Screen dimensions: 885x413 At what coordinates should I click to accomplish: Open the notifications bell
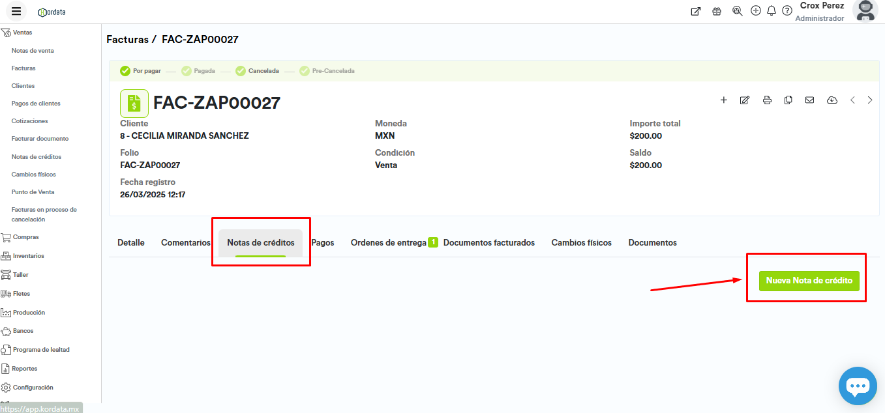(772, 11)
